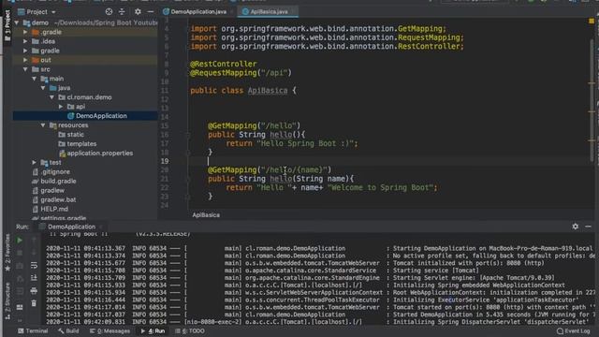Click the collapse all icon in Project panel

(122, 12)
